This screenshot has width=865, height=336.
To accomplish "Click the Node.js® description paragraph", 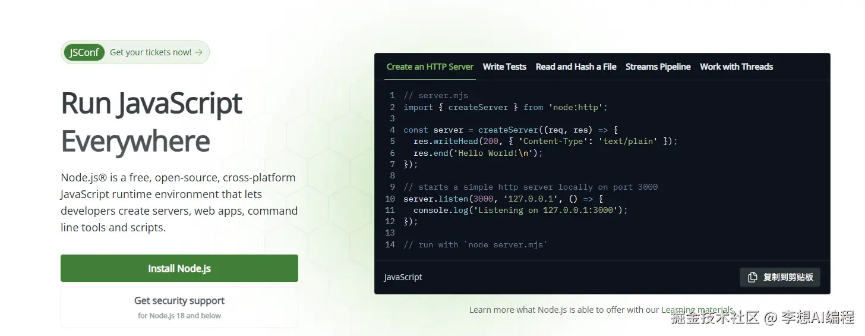I will (179, 202).
